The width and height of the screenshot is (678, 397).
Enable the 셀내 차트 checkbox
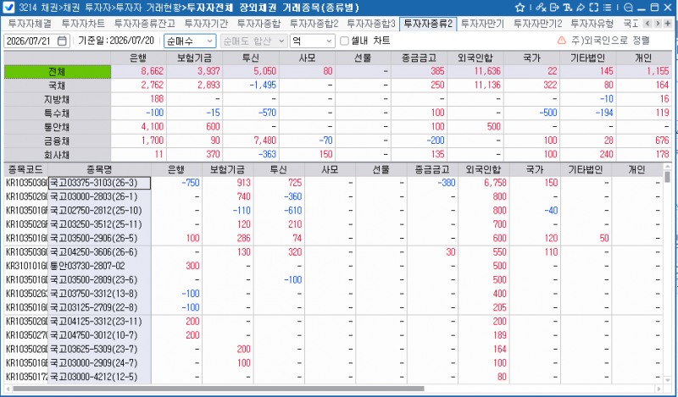(345, 41)
